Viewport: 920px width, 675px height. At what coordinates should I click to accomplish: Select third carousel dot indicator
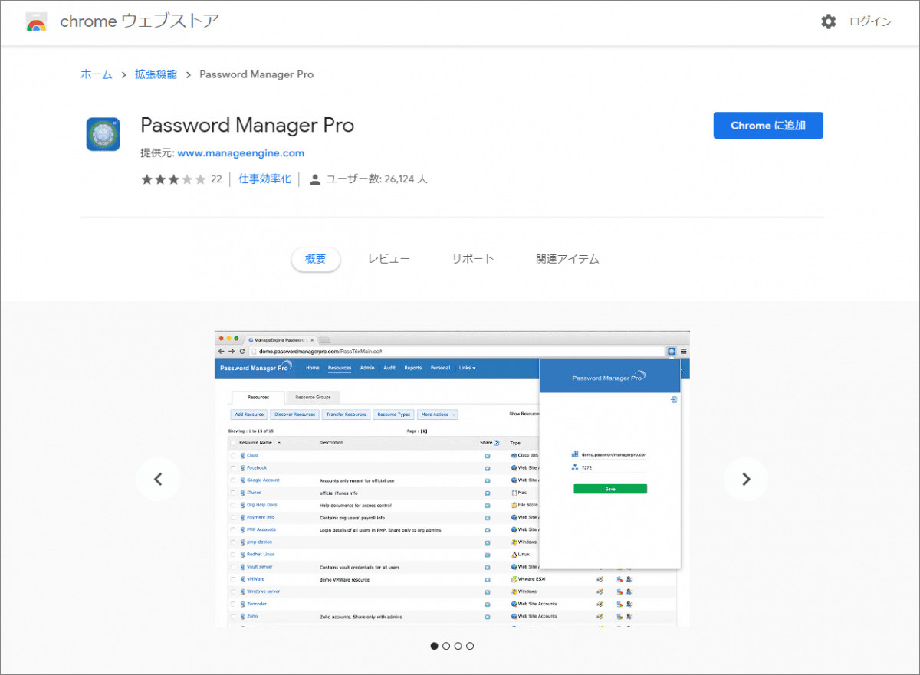pos(458,646)
